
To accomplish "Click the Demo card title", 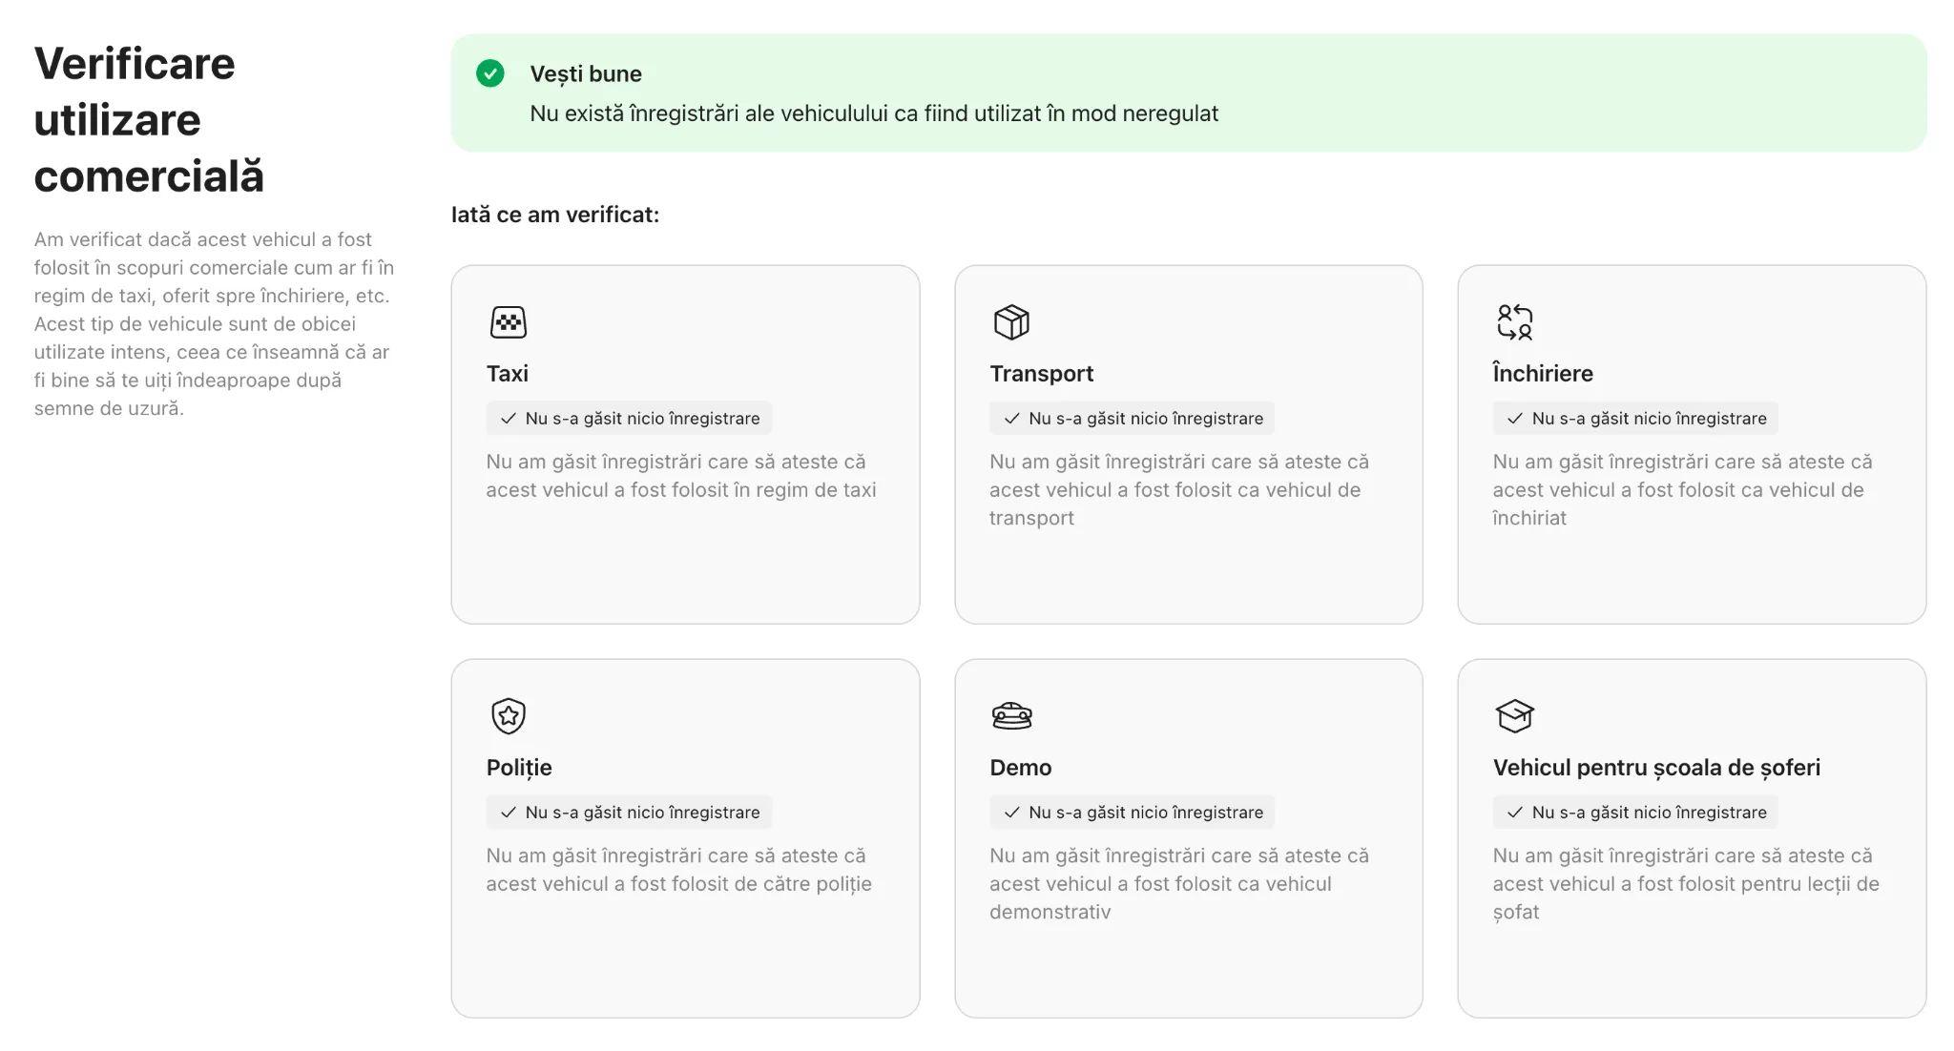I will pyautogui.click(x=1020, y=768).
